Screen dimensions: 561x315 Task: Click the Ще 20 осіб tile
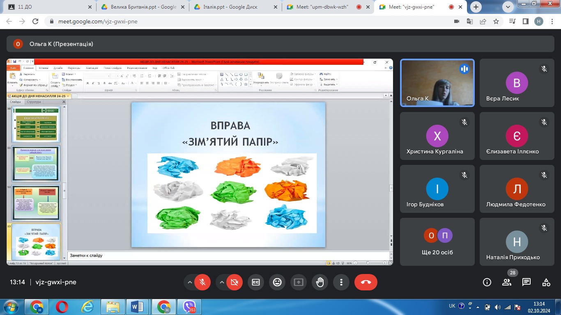437,242
